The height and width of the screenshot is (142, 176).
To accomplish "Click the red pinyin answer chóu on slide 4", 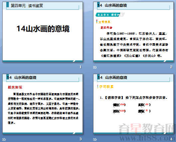I will point(122,104).
